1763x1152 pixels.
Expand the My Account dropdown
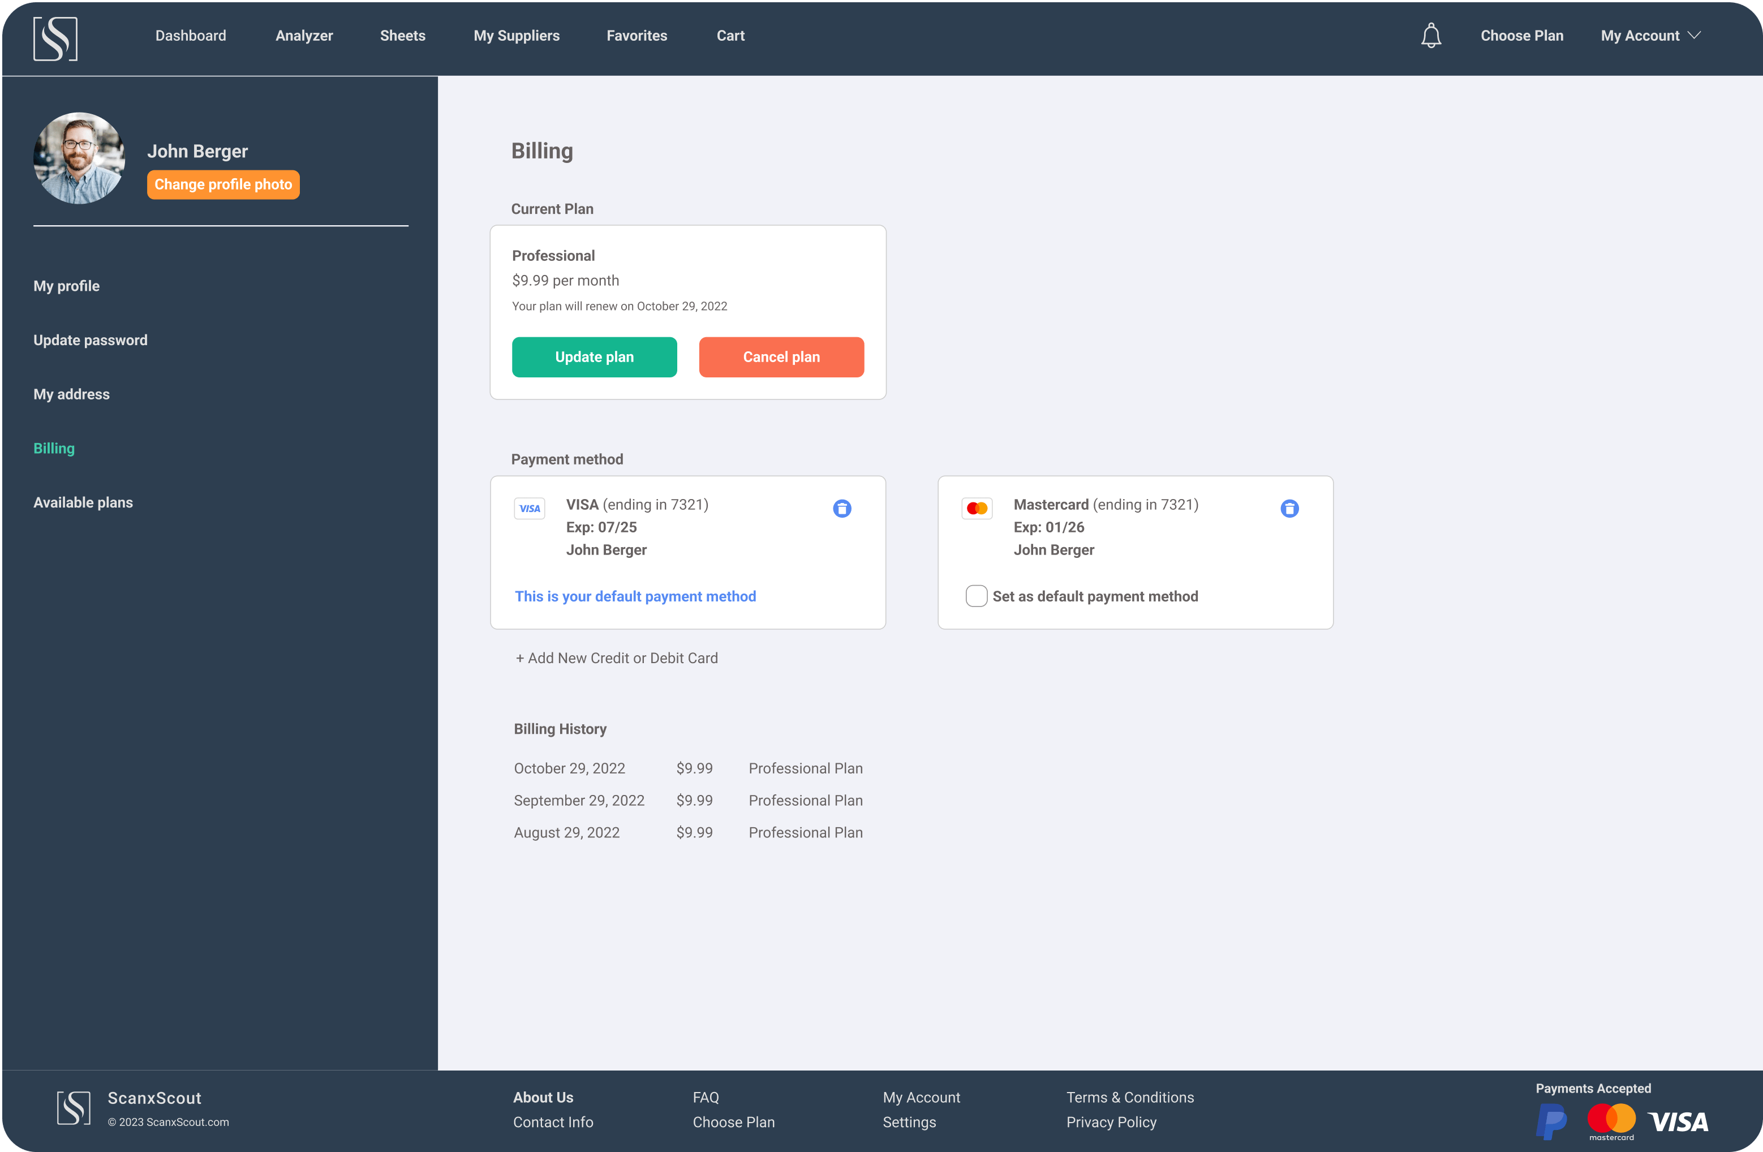pos(1650,36)
